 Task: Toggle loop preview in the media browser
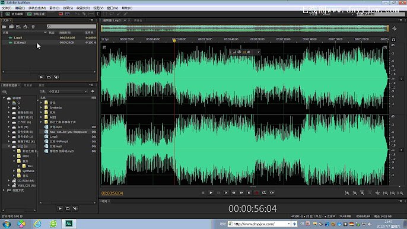tap(68, 208)
